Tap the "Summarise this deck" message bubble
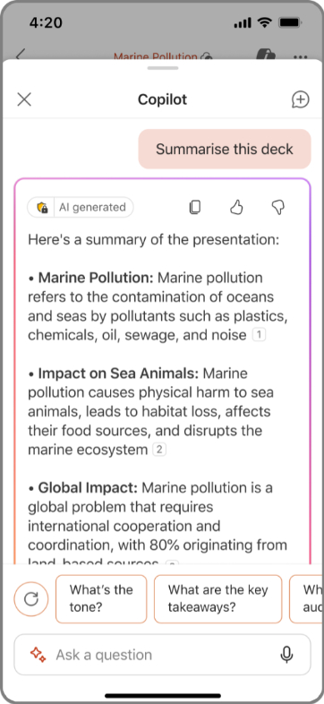The height and width of the screenshot is (704, 324). tap(225, 149)
